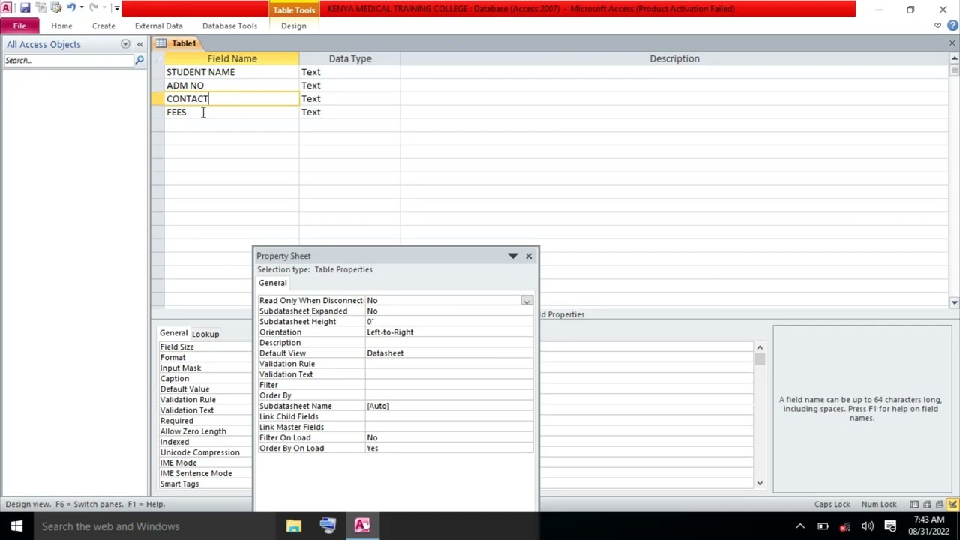Click the Allow Zero Length property label

(x=193, y=431)
